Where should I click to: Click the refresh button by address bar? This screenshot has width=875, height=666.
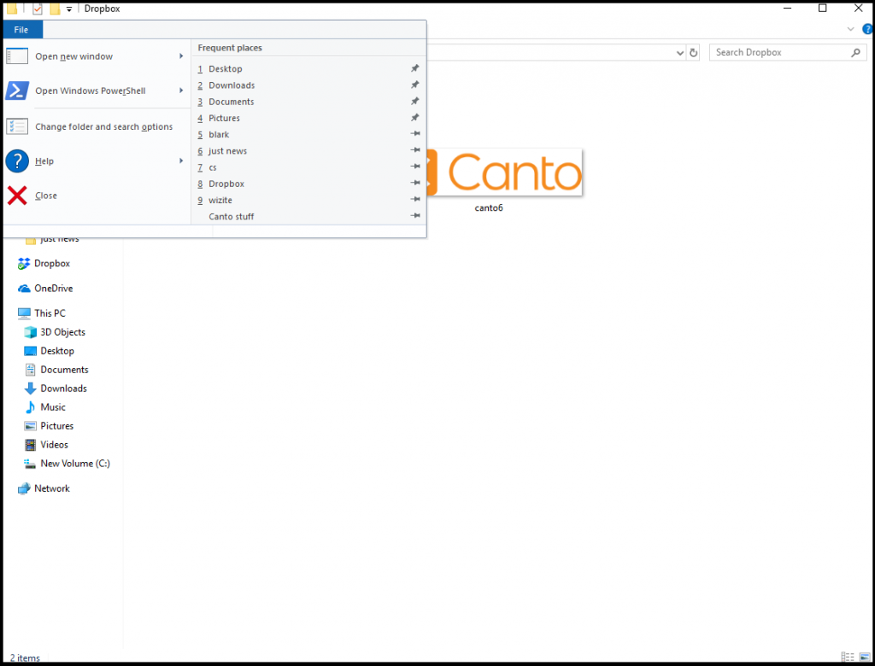(x=694, y=53)
